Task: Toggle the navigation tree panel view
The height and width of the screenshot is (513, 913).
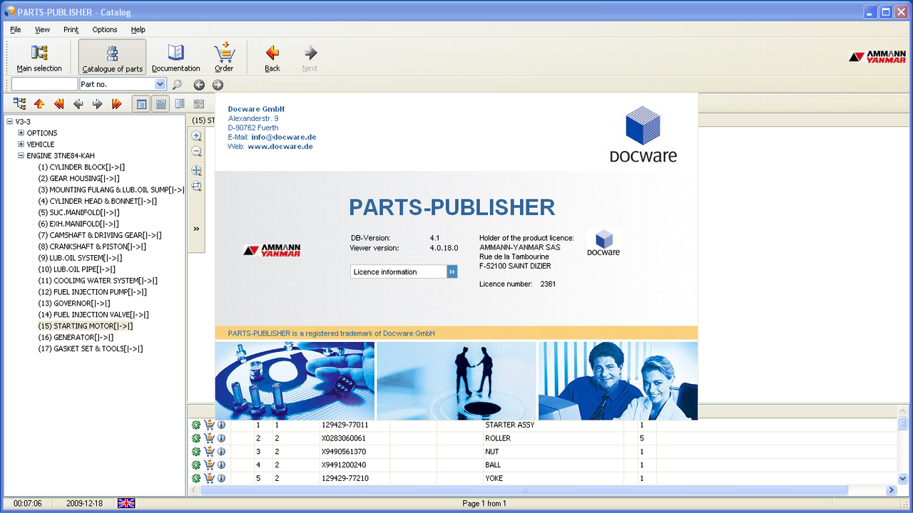Action: [x=142, y=104]
